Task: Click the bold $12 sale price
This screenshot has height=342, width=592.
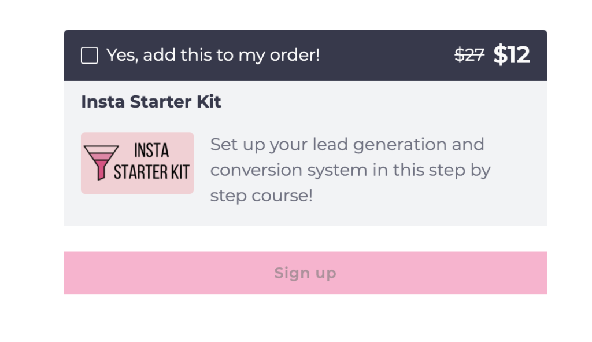Action: [512, 55]
